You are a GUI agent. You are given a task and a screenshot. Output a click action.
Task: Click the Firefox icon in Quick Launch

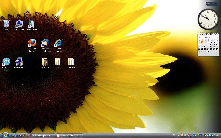tap(24, 135)
